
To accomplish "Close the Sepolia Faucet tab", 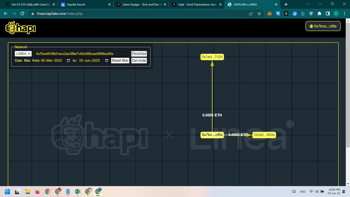I will (109, 4).
